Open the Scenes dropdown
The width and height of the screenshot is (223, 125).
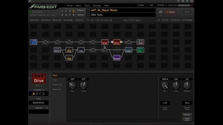81,15
